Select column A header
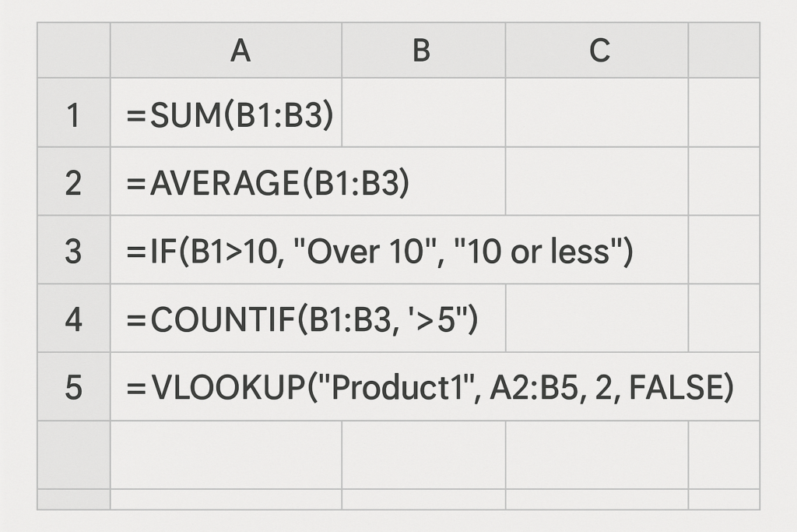This screenshot has width=797, height=532. coord(226,50)
